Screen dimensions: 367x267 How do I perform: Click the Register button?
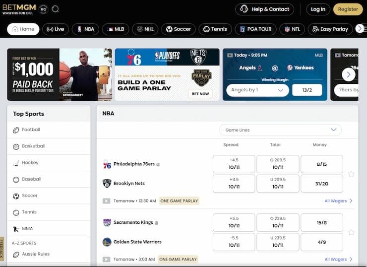[x=348, y=9]
